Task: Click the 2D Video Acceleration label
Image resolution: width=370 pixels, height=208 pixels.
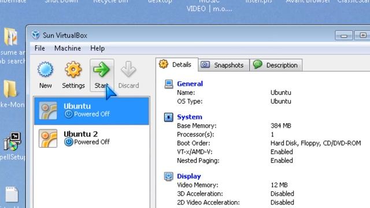Action: pos(208,202)
